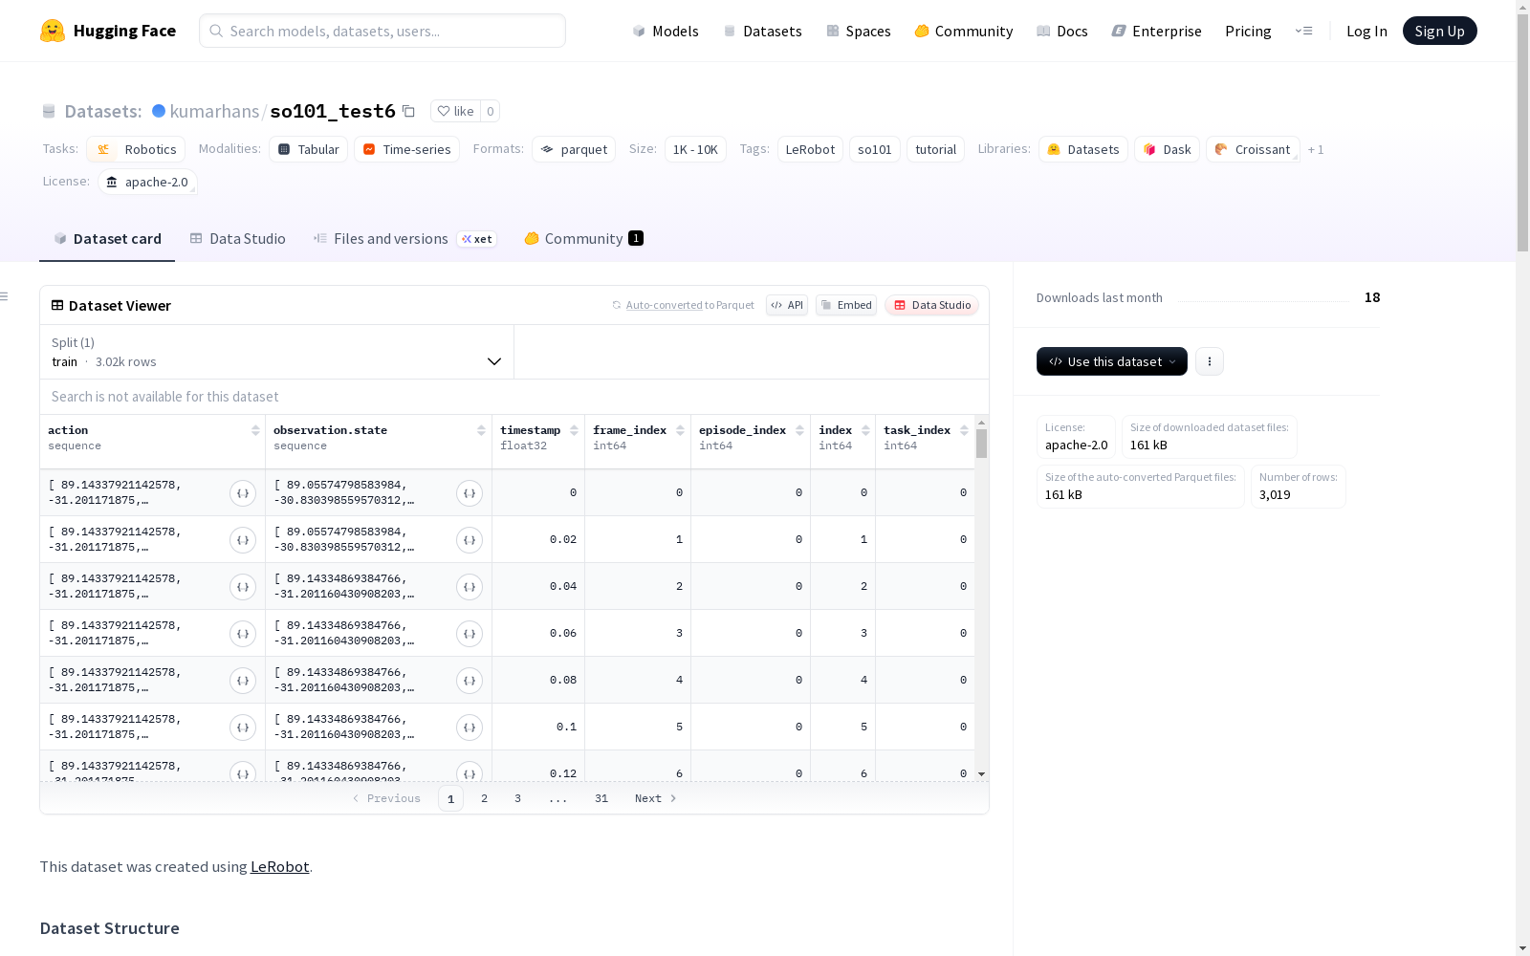Click the so101 tag

pos(874,149)
